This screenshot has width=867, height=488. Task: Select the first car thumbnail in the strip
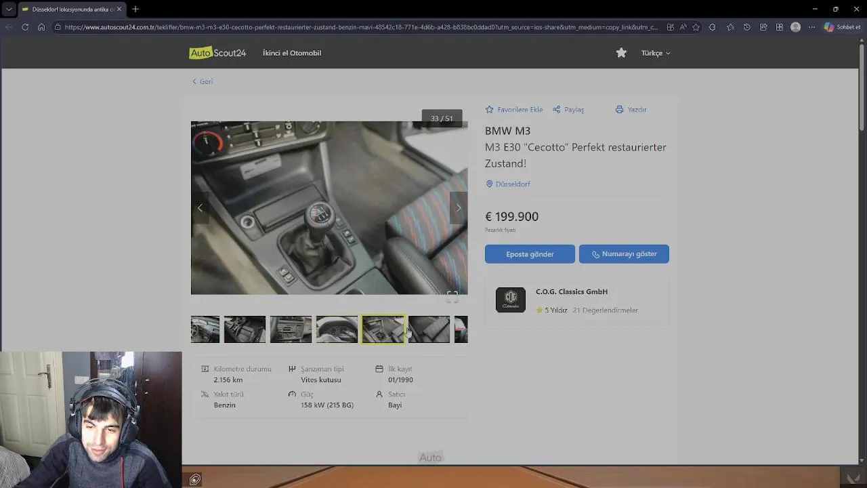point(205,329)
